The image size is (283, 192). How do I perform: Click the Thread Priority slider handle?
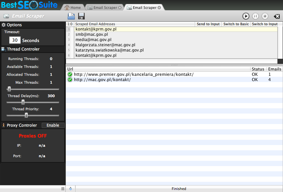click(26, 115)
